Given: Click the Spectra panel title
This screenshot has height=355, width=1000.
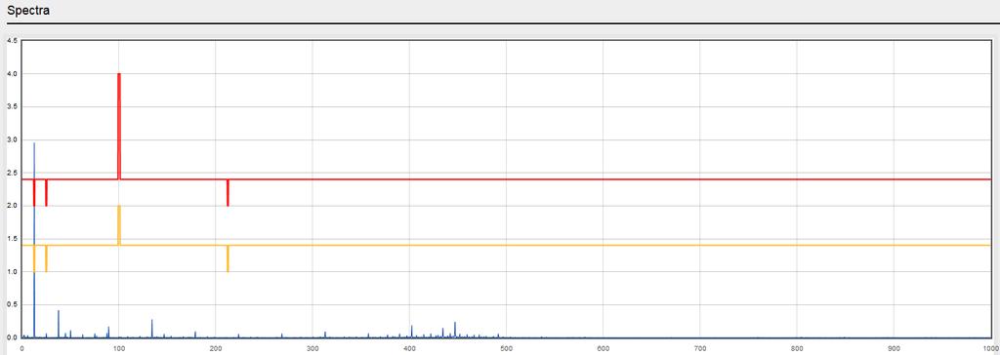Looking at the screenshot, I should [x=28, y=11].
